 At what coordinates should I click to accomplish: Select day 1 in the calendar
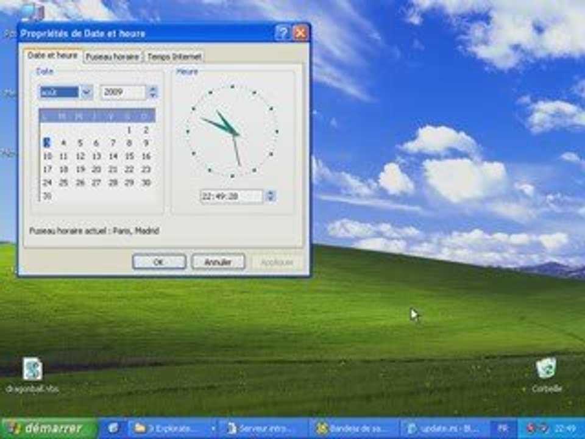[129, 130]
